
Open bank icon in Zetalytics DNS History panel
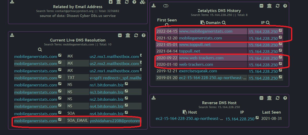point(269,6)
